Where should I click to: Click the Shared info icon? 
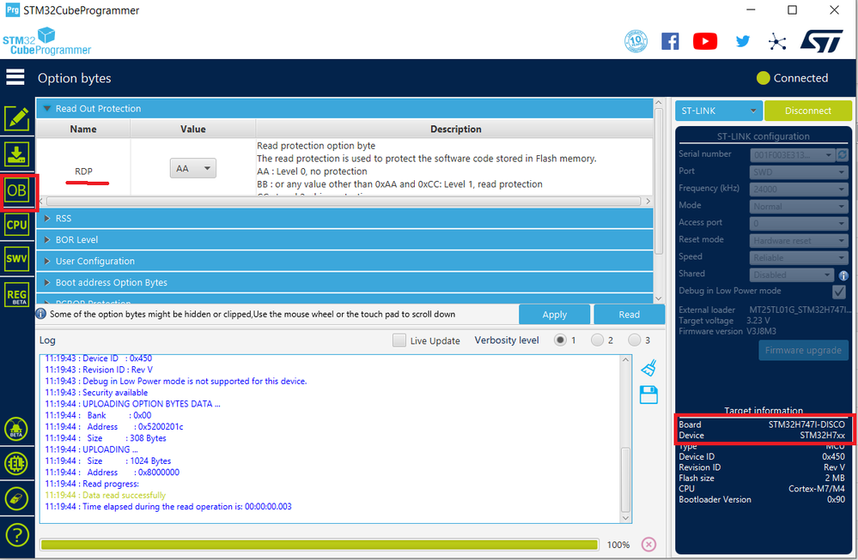tap(843, 275)
